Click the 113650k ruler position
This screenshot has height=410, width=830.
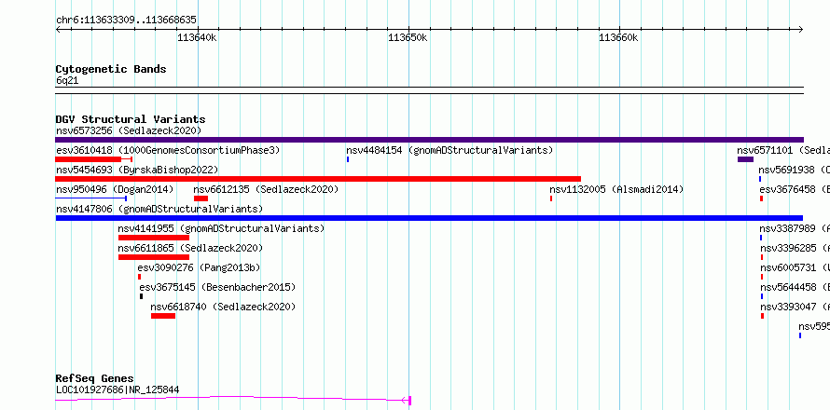click(x=408, y=38)
